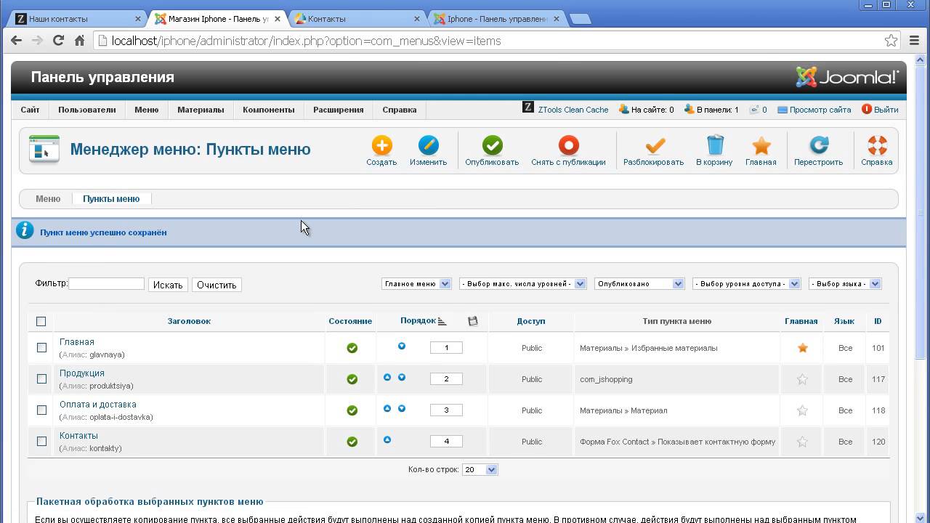The width and height of the screenshot is (930, 523).
Task: Bookmark page with star icon
Action: (891, 41)
